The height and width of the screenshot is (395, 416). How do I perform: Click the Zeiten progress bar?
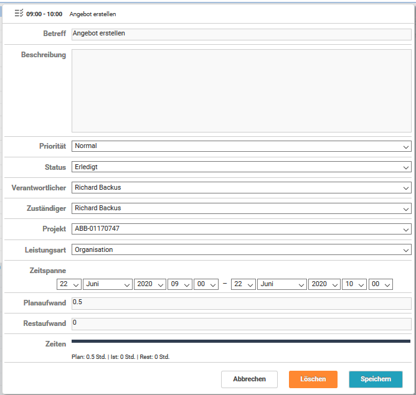[241, 341]
